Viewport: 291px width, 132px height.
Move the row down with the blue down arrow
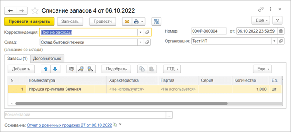[x=55, y=69]
